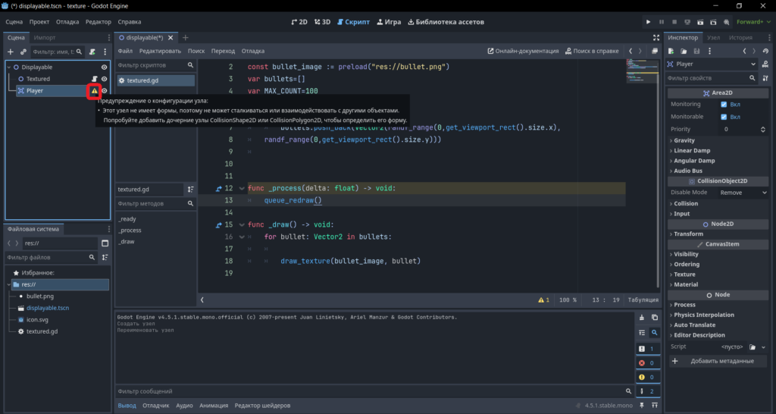This screenshot has width=776, height=414.
Task: Load a resource with the Inspector folder icon
Action: pos(684,51)
